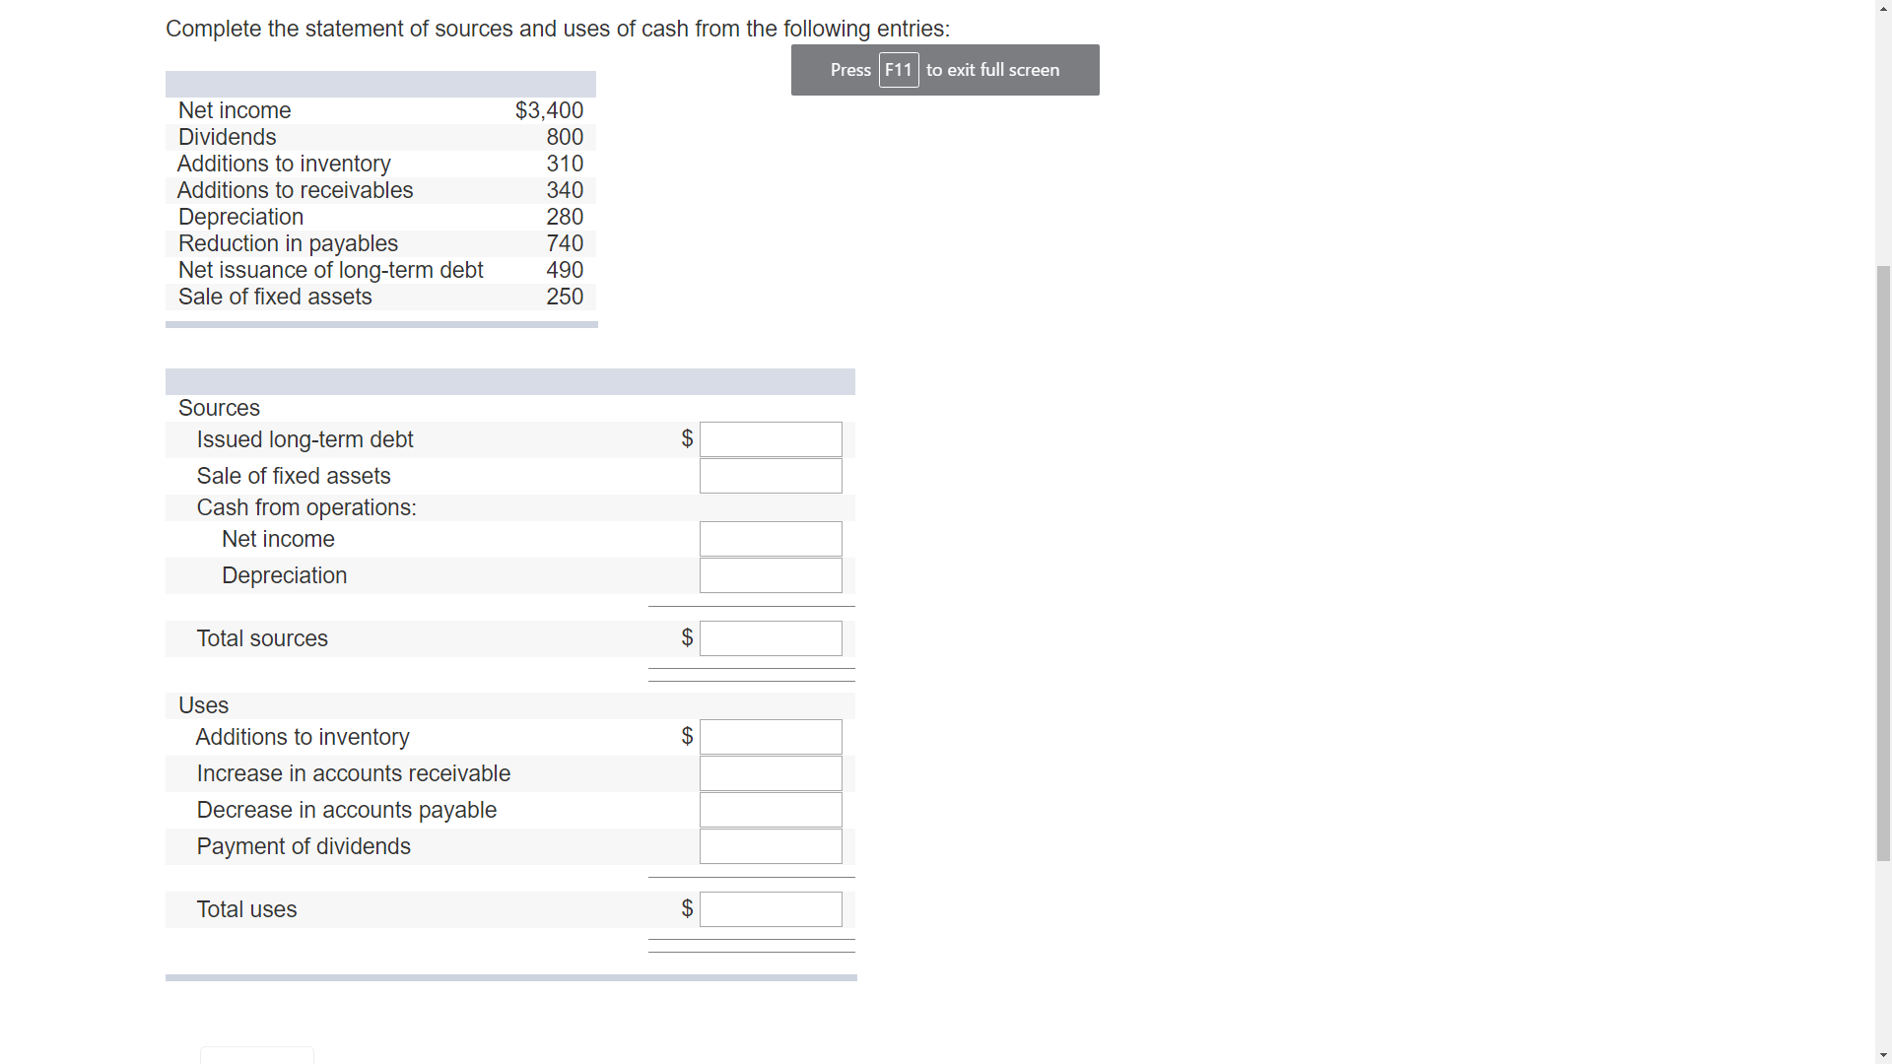Click the Reduction in payables entry label
1892x1064 pixels.
288,243
